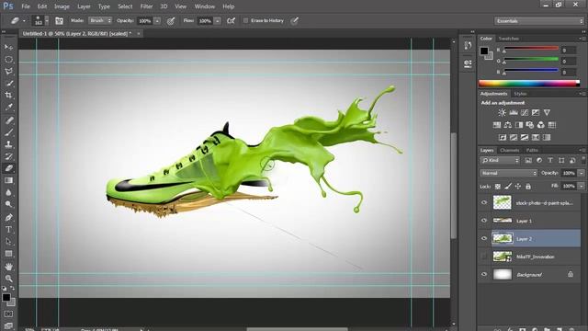Select the History Brush tool

click(8, 156)
